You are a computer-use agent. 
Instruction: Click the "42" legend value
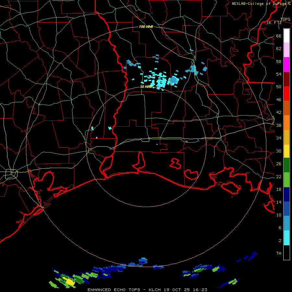(x=279, y=113)
